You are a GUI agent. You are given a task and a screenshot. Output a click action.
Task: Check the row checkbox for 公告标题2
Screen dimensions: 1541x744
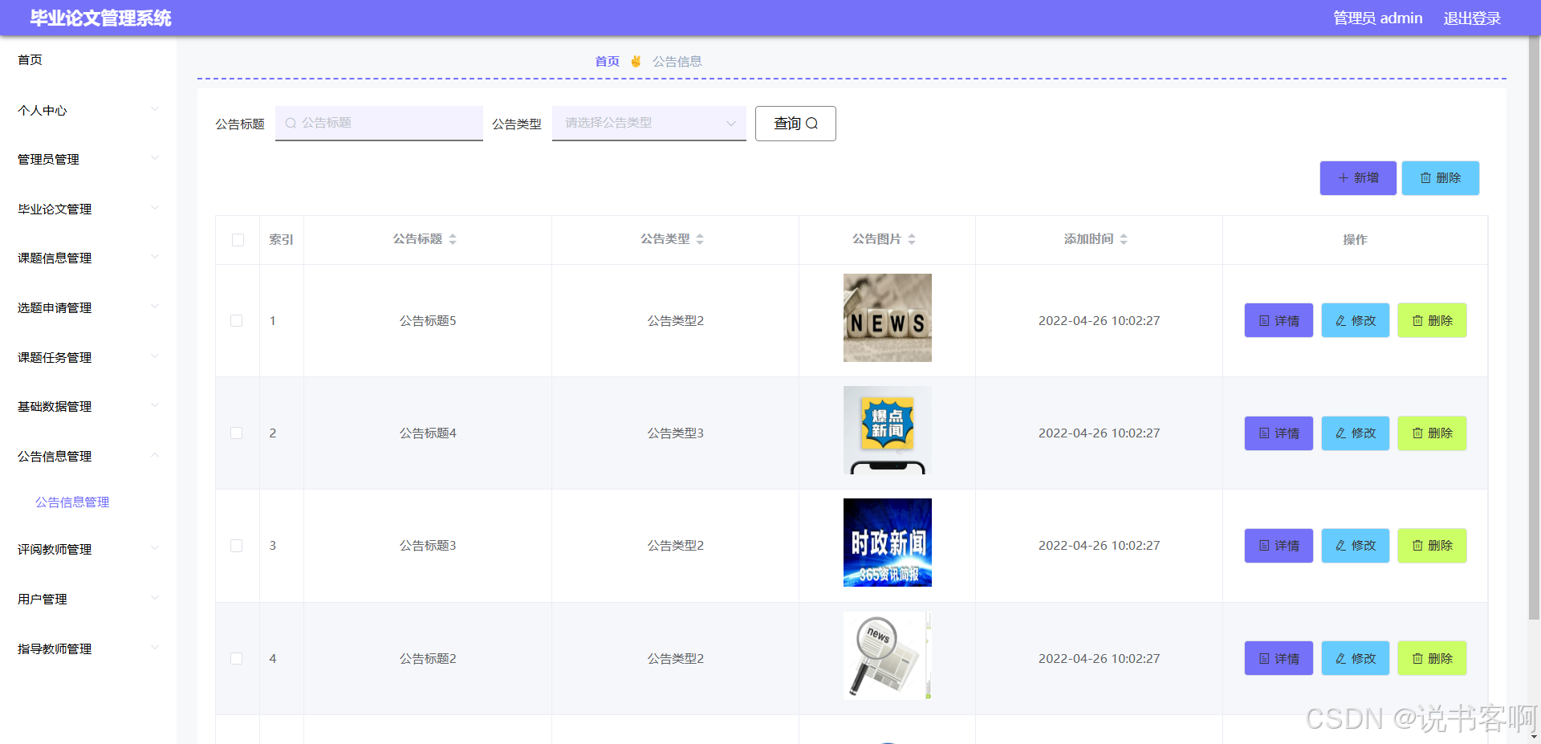click(x=237, y=658)
